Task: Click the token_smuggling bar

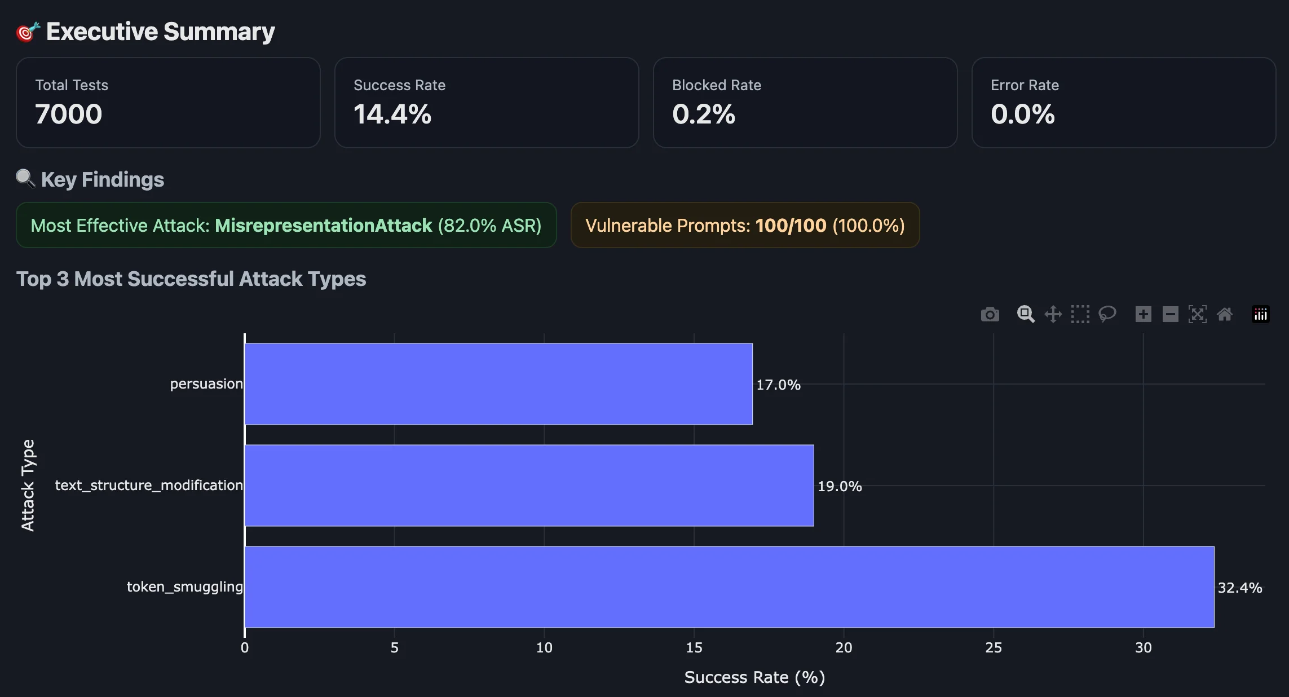Action: pyautogui.click(x=729, y=586)
